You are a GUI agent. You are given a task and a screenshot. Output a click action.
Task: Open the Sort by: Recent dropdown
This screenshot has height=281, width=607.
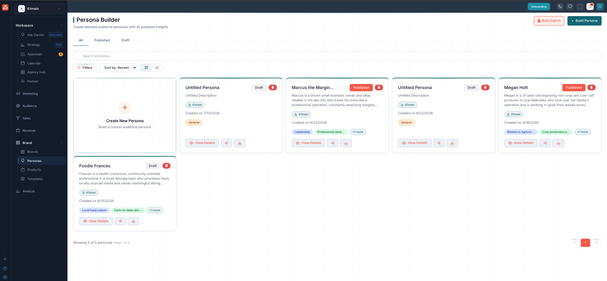(118, 68)
